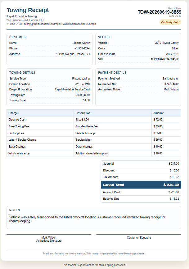Viewport: 189px width, 269px height.
Task: Select reference number 'TXN-774912'
Action: (171, 84)
